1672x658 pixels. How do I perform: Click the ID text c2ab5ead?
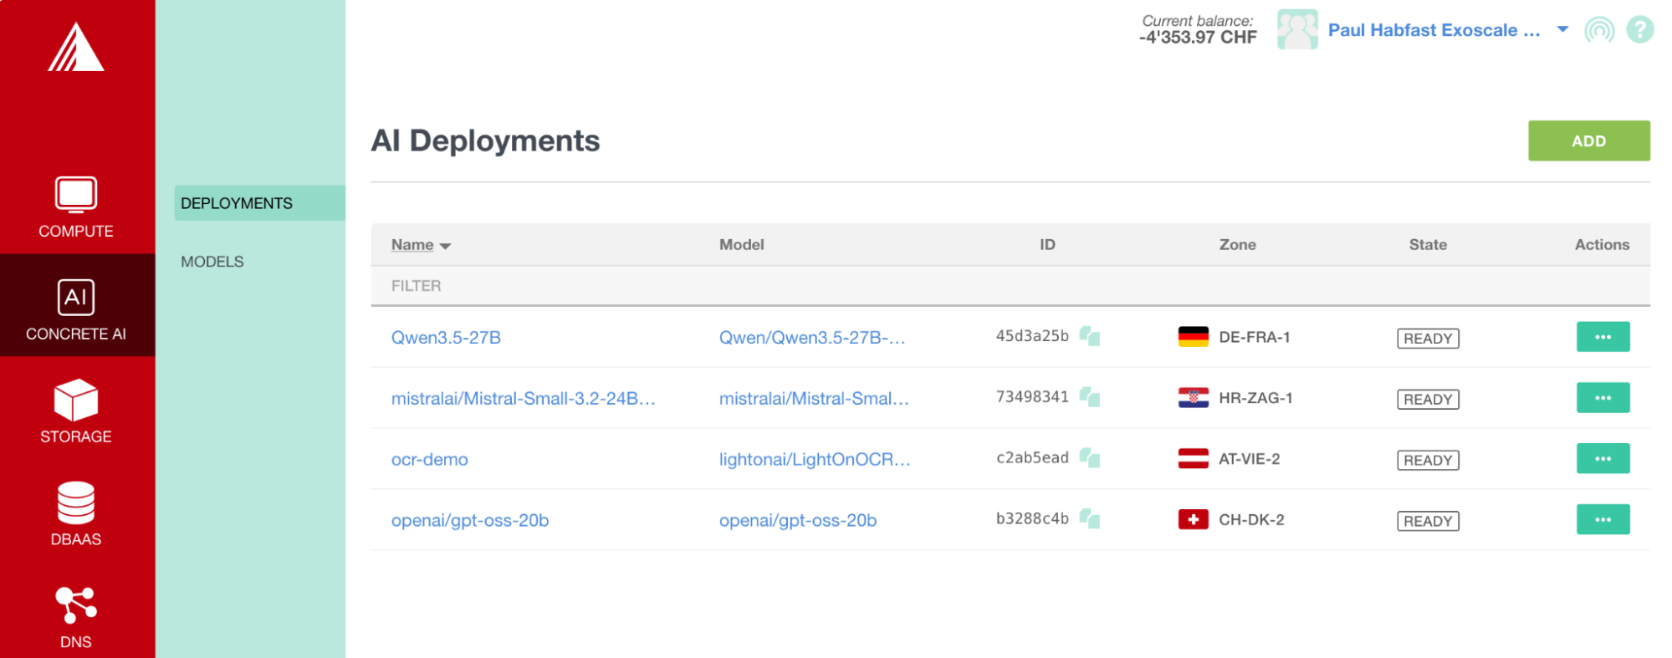[1032, 458]
